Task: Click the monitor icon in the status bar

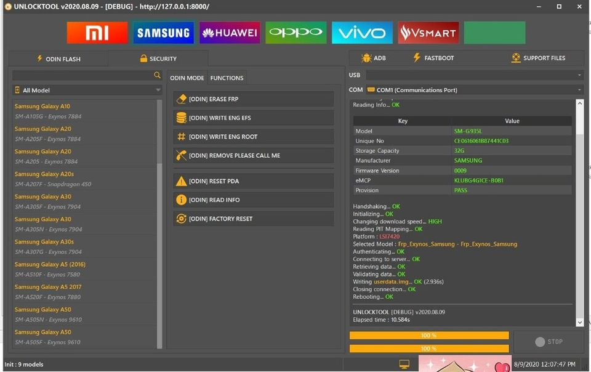Action: [x=404, y=364]
